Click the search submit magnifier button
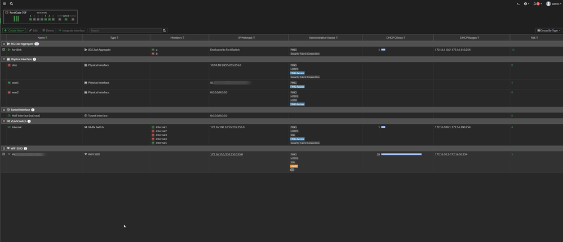This screenshot has width=563, height=242. click(165, 30)
